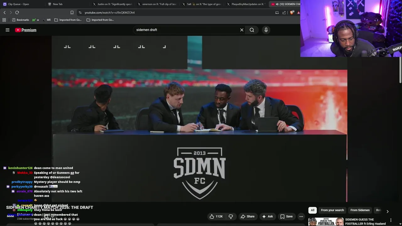Open the YouTube guide hamburger menu
The image size is (402, 226).
[x=8, y=30]
